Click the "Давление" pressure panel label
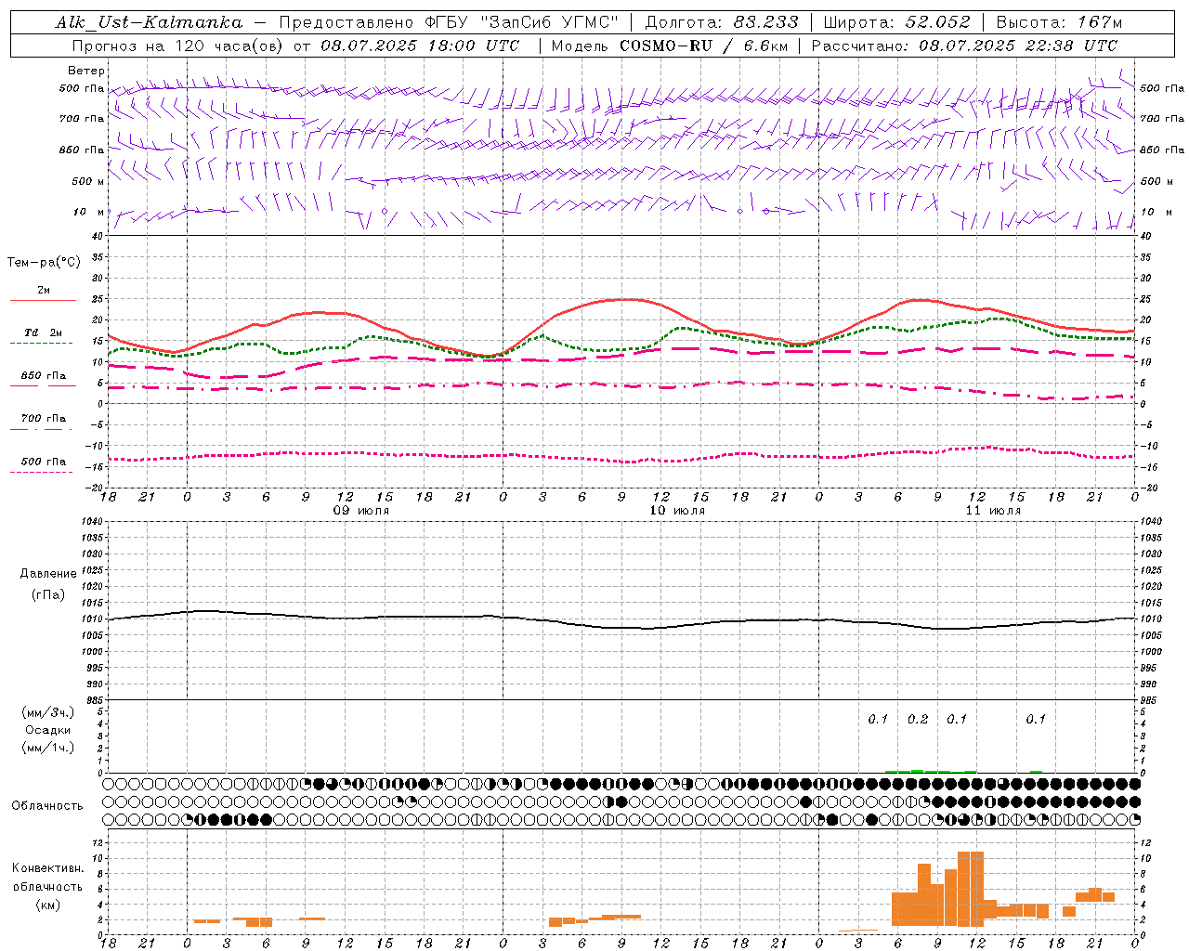Image resolution: width=1189 pixels, height=951 pixels. 48,574
